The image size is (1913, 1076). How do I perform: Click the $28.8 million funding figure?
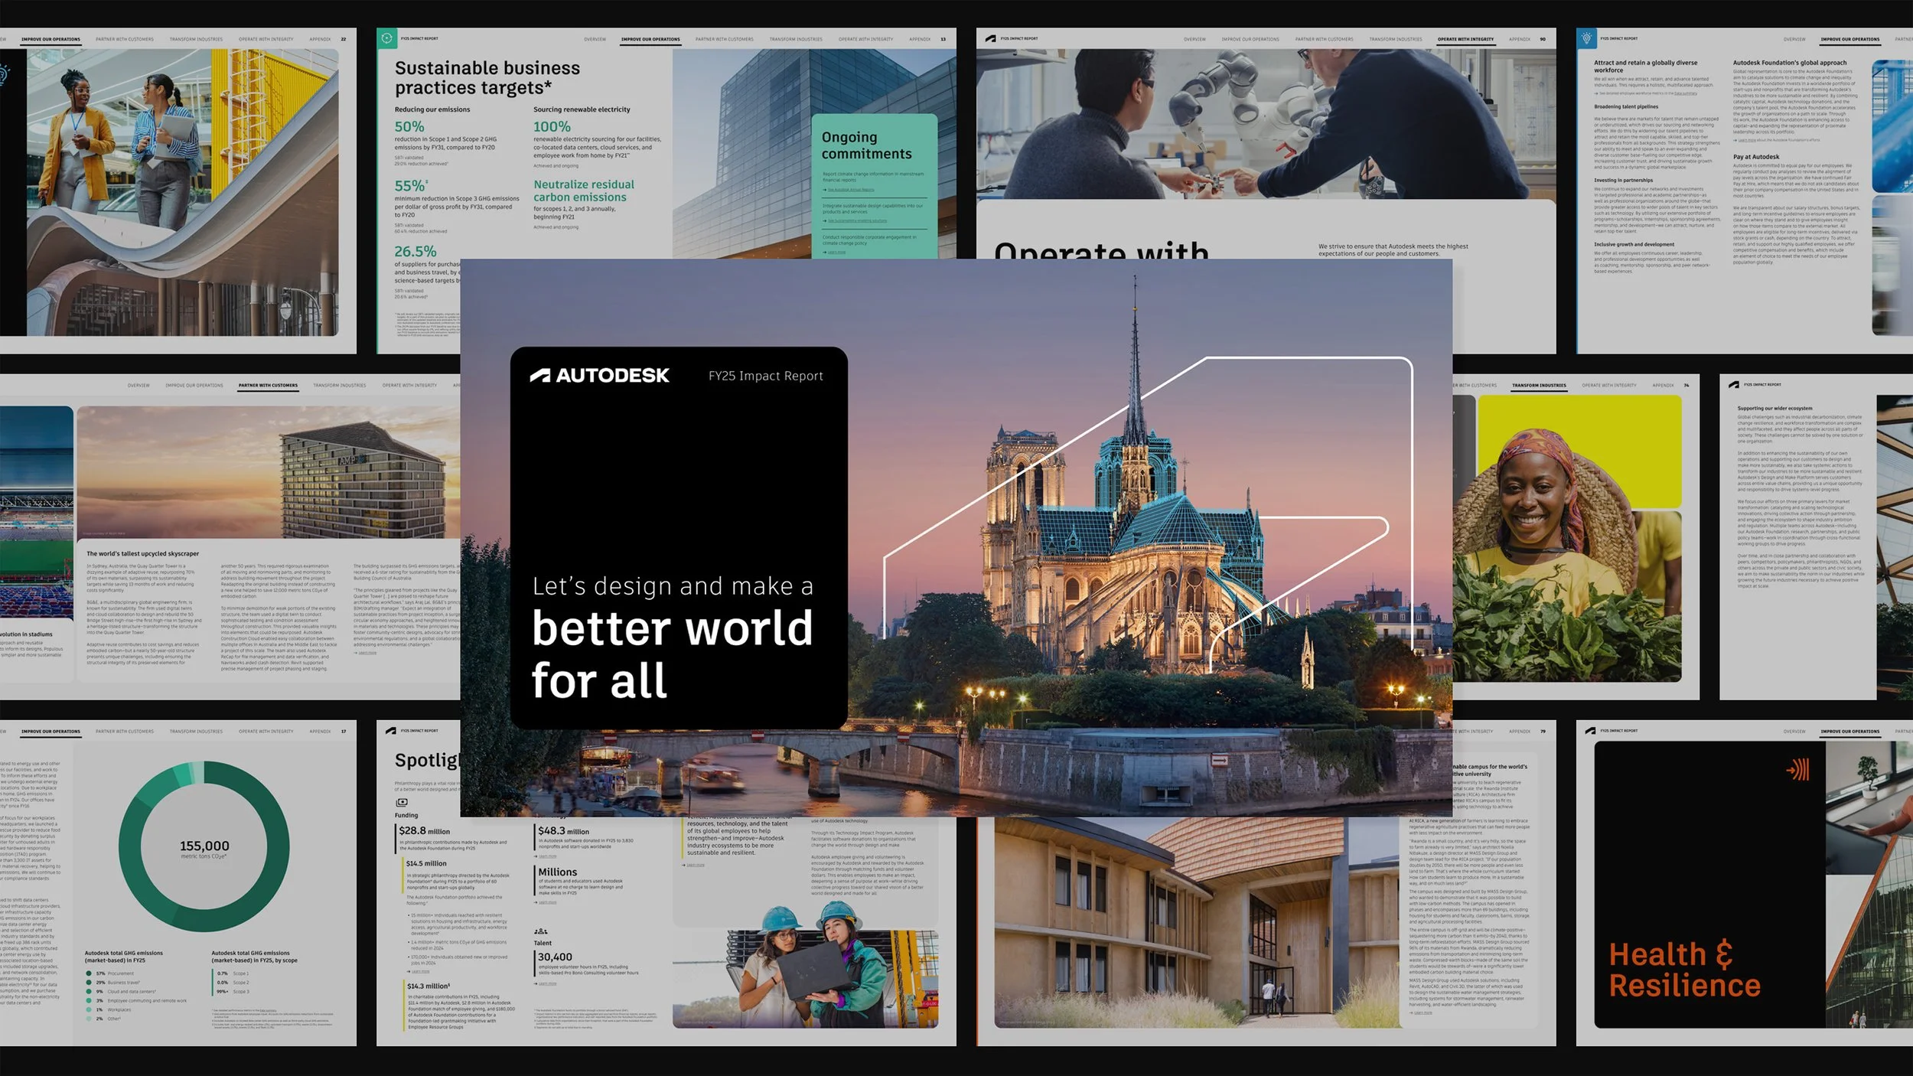coord(425,831)
